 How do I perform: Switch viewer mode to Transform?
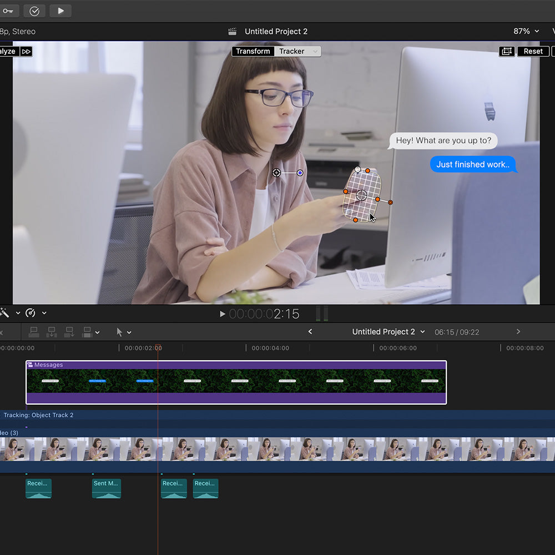(x=253, y=51)
